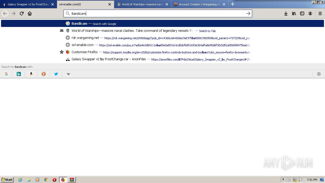The height and width of the screenshot is (183, 325).
Task: Open the Firefox account menu
Action: (310, 13)
